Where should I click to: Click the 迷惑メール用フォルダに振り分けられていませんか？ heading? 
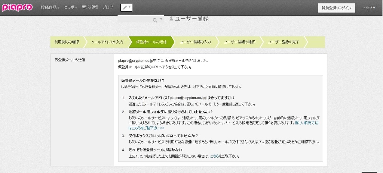(171, 112)
